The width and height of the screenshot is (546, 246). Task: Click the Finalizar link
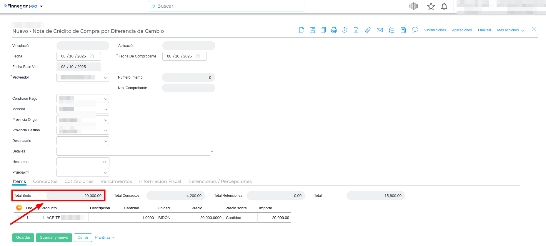tap(485, 30)
